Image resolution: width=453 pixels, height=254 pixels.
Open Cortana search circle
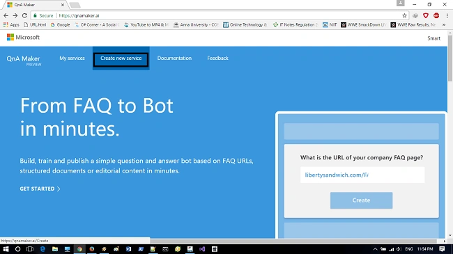[x=17, y=249]
